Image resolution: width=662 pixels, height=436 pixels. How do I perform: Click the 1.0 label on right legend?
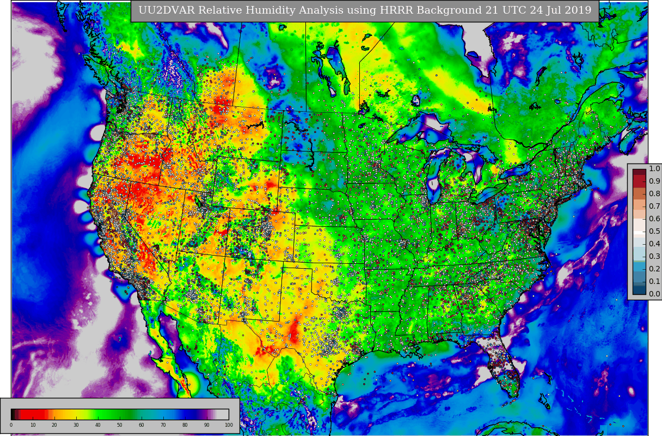coord(654,169)
